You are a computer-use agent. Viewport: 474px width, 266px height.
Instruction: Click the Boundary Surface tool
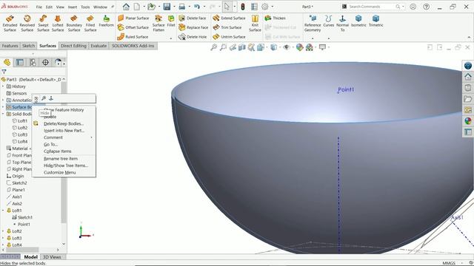coord(74,23)
